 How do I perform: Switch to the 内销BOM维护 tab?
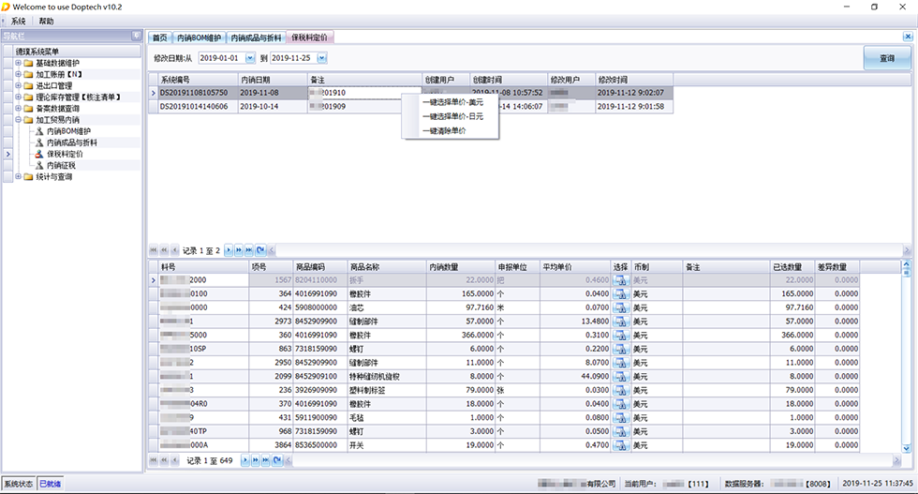(x=199, y=37)
